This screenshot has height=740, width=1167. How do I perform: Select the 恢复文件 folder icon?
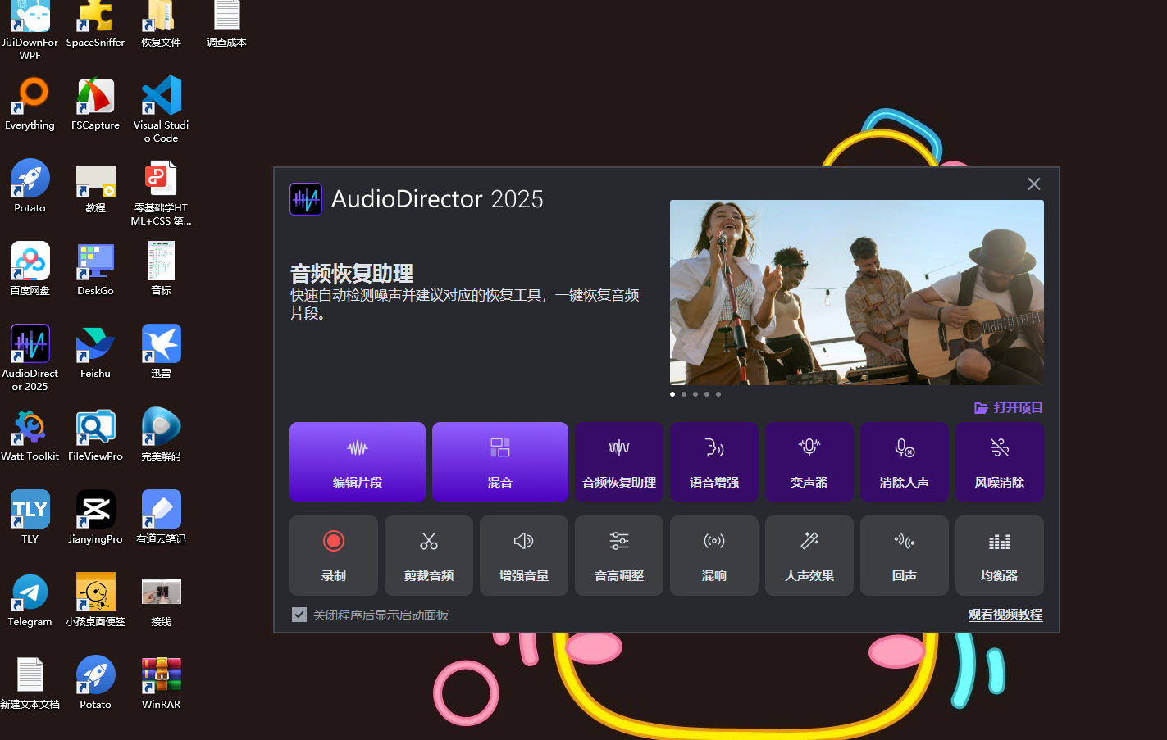click(x=162, y=25)
